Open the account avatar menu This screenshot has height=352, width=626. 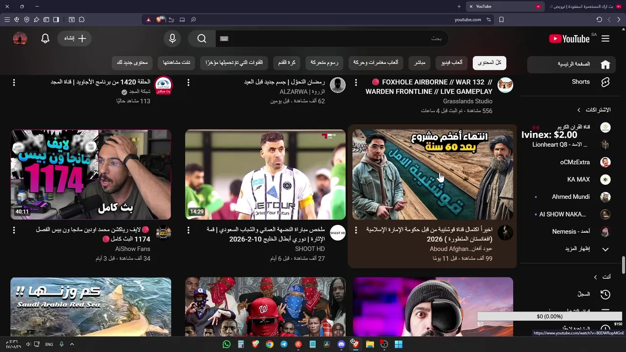[20, 39]
